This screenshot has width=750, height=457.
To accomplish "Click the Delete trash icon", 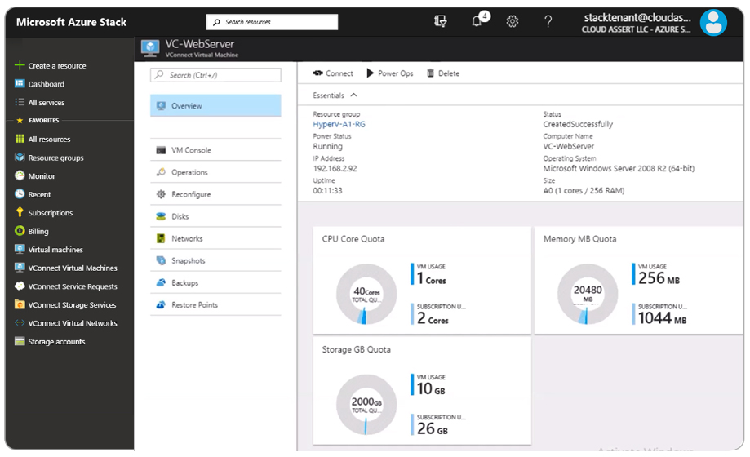I will coord(430,73).
